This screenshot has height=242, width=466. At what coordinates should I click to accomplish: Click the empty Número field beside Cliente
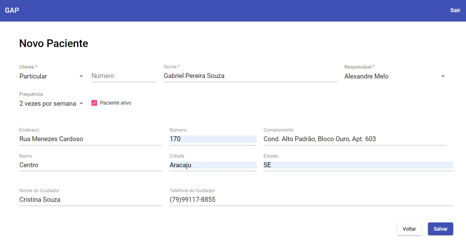(124, 76)
